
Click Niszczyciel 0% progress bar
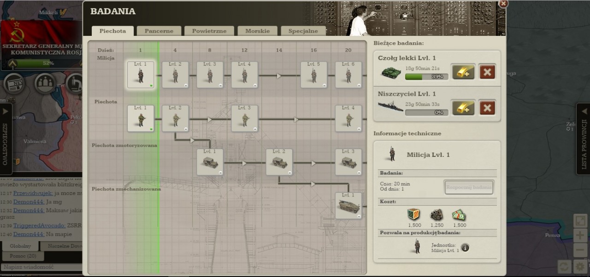[x=426, y=112]
